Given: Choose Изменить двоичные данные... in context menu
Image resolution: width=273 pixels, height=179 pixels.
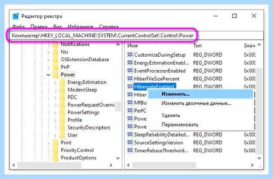Looking at the screenshot, I should (x=201, y=103).
